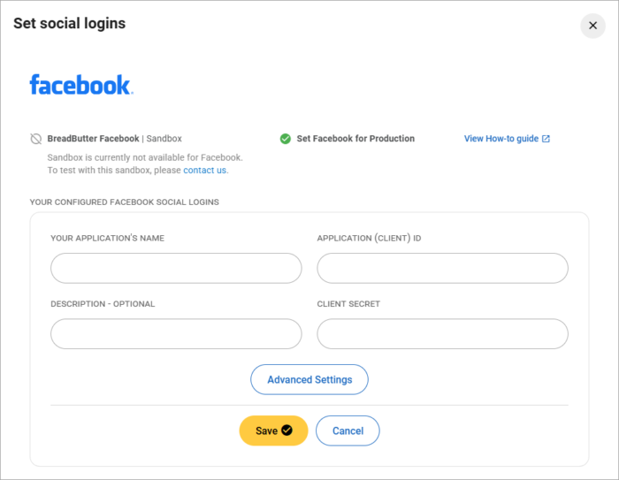Screen dimensions: 619x480
Task: Click the black checkmark icon in Save
Action: pyautogui.click(x=287, y=430)
